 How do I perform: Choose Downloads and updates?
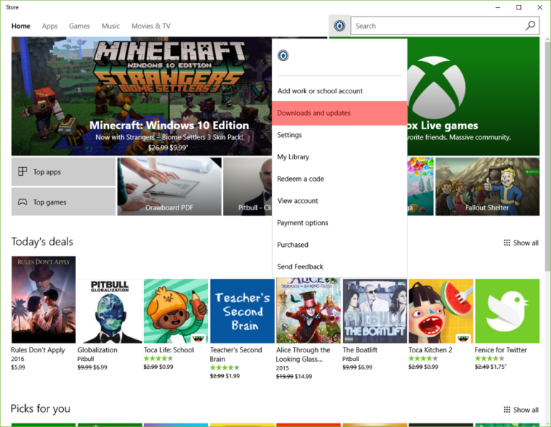point(339,113)
